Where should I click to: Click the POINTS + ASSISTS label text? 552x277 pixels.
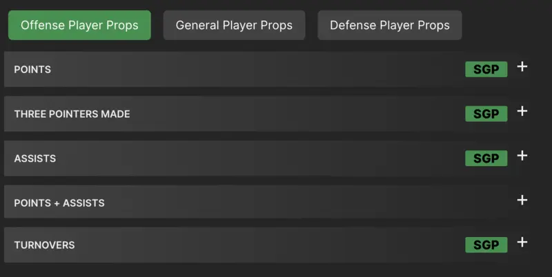pyautogui.click(x=59, y=203)
